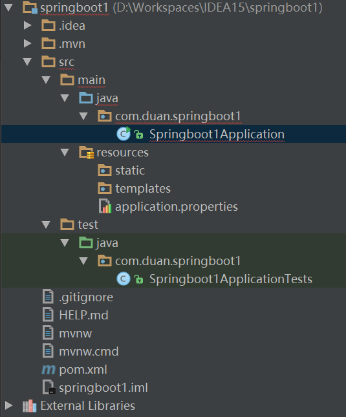Viewport: 346px width, 417px height.
Task: Click the templates folder icon
Action: coord(105,188)
